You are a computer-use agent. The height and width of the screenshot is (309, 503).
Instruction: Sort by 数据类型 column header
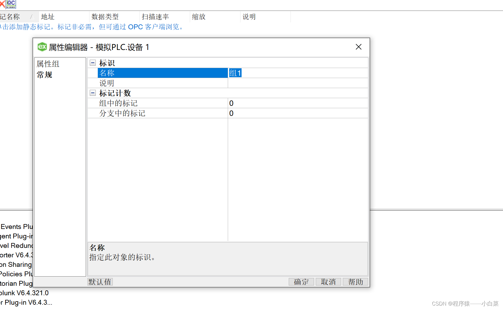pos(114,17)
